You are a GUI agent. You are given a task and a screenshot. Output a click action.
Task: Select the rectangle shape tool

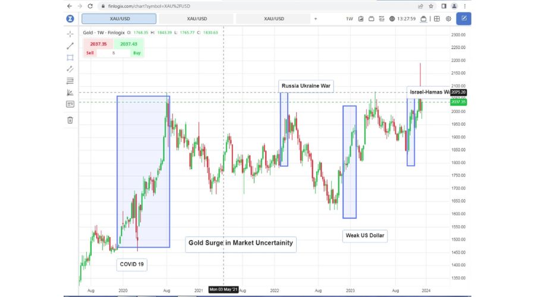click(x=70, y=57)
